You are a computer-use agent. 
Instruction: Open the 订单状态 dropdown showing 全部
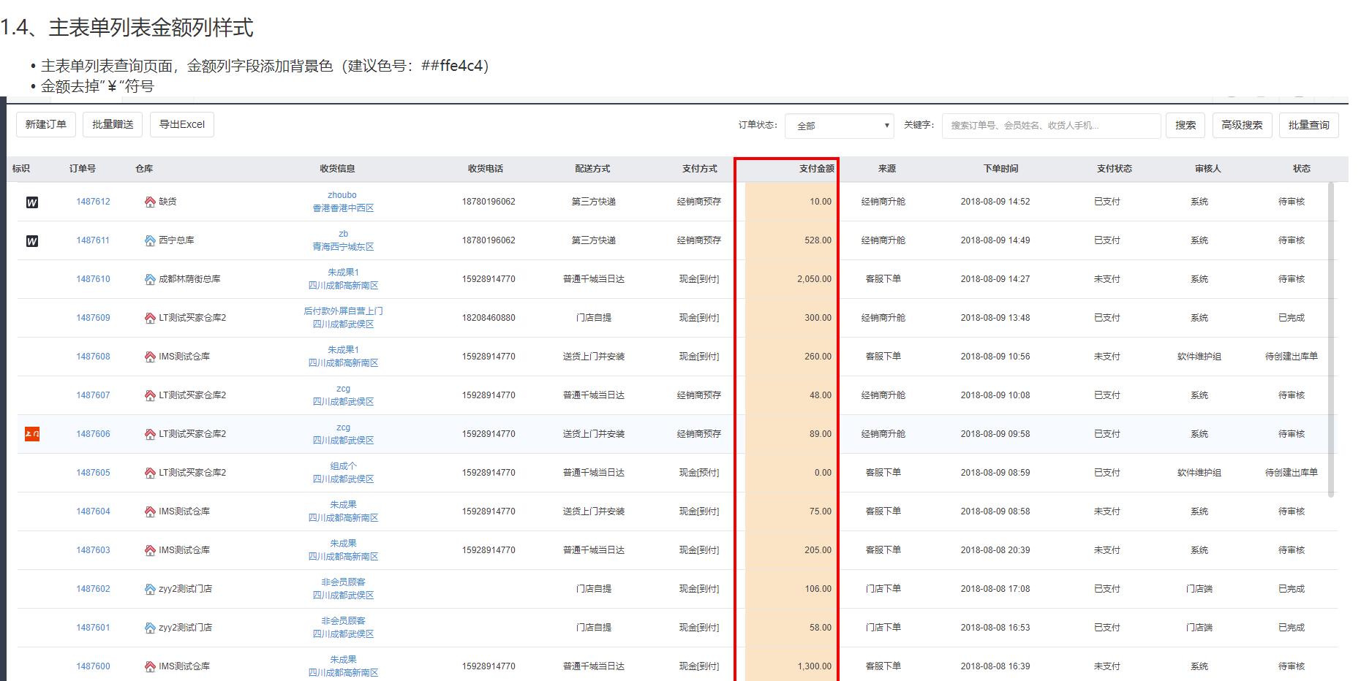[x=840, y=126]
